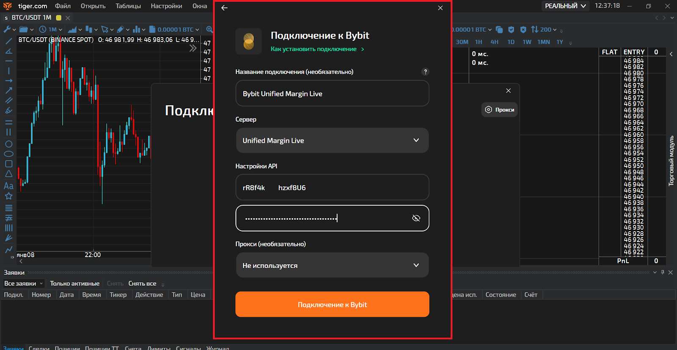The image size is (677, 350).
Task: Select the ellipse drawing tool
Action: click(8, 154)
